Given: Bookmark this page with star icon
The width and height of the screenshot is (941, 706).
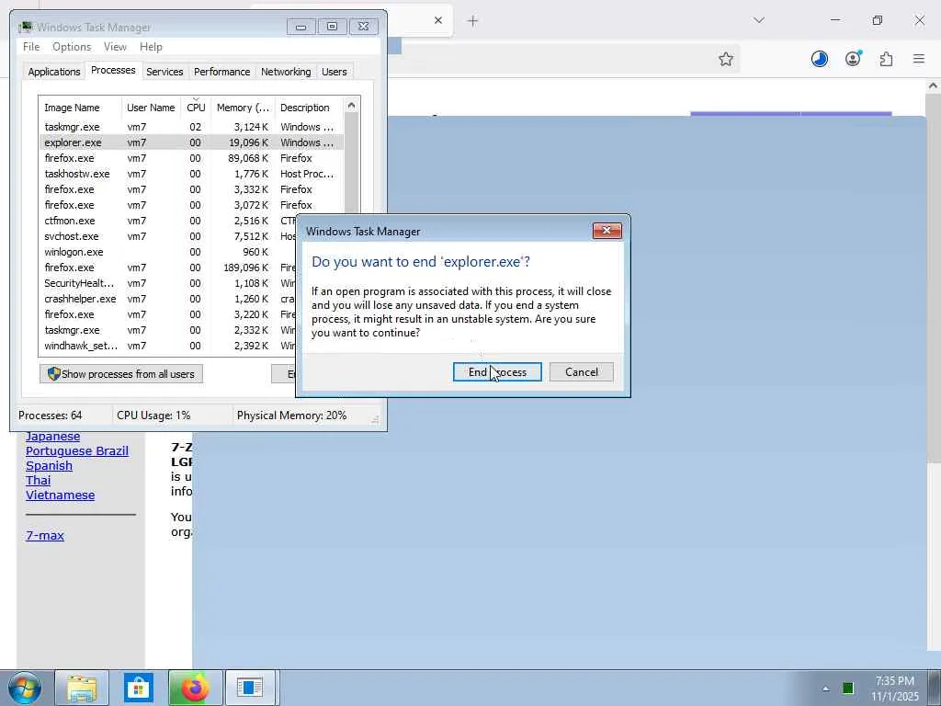Looking at the screenshot, I should [x=726, y=59].
